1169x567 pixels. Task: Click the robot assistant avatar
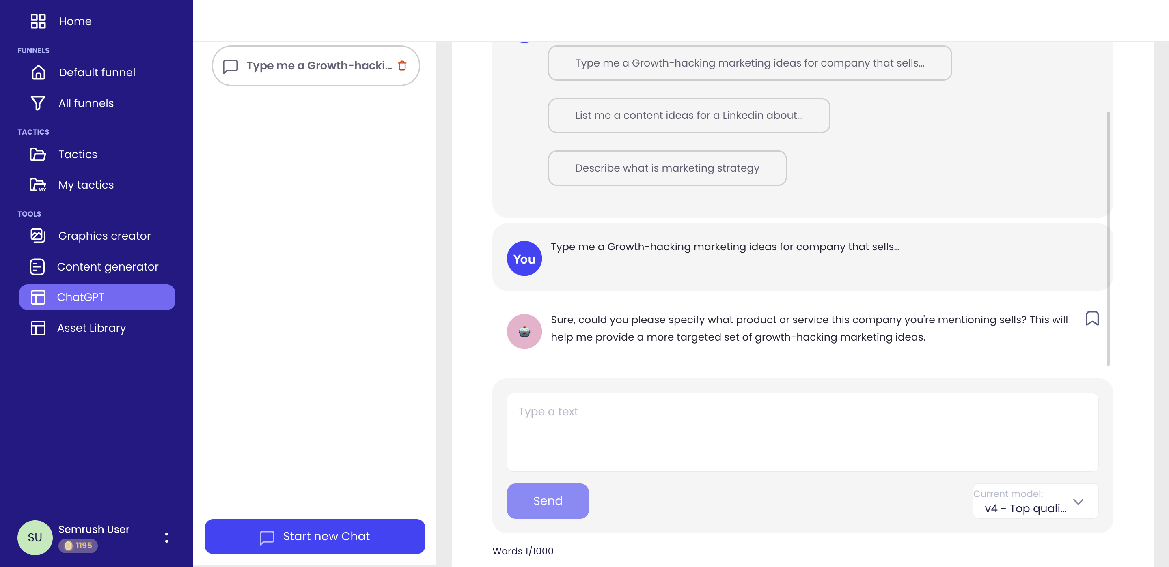point(524,332)
